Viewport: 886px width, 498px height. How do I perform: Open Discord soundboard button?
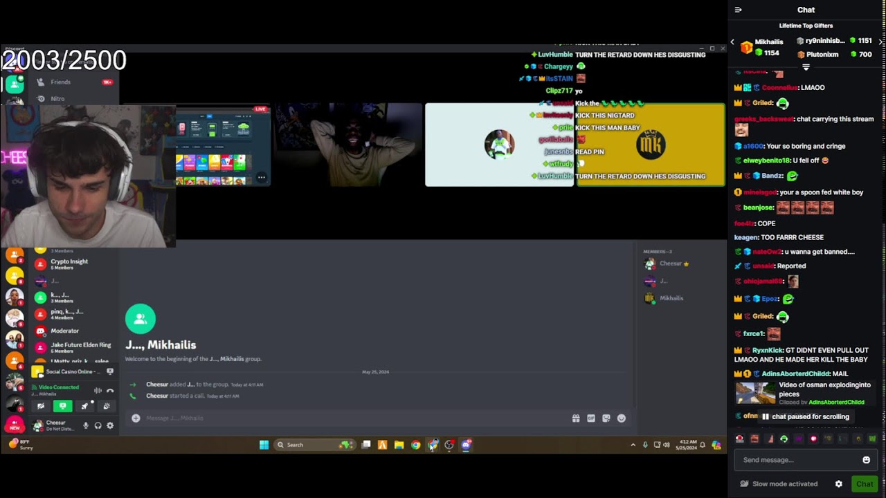(x=106, y=406)
